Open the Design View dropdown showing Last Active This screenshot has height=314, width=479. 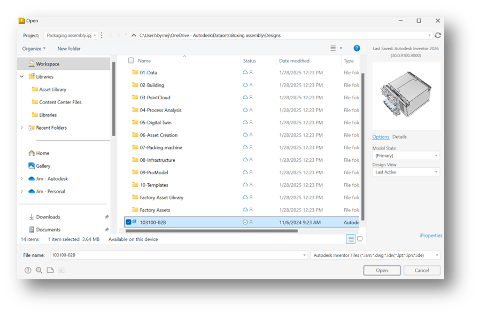point(406,172)
